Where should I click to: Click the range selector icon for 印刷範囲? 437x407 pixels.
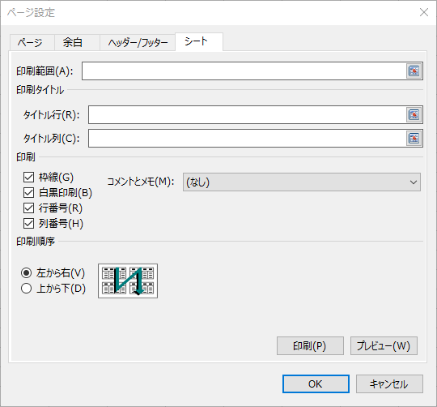coord(414,71)
